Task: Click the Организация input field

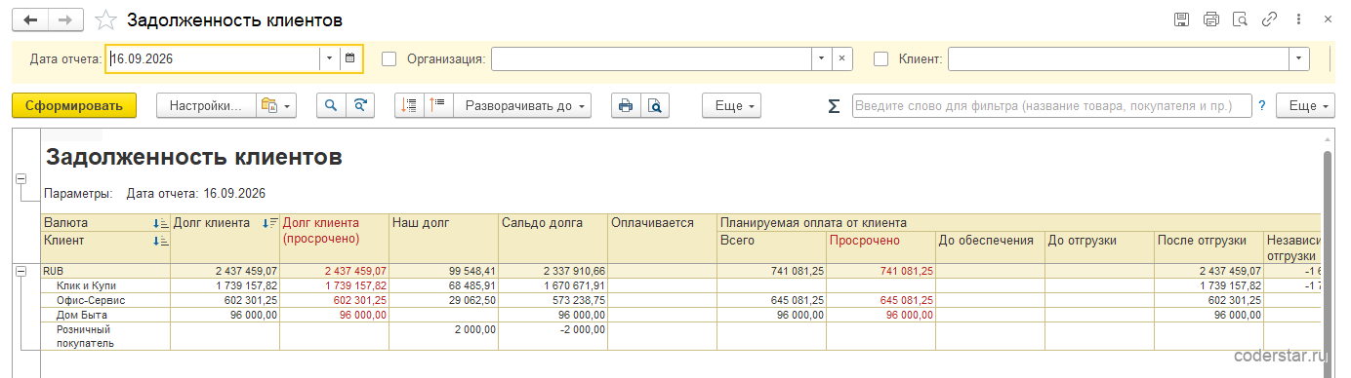Action: tap(651, 58)
